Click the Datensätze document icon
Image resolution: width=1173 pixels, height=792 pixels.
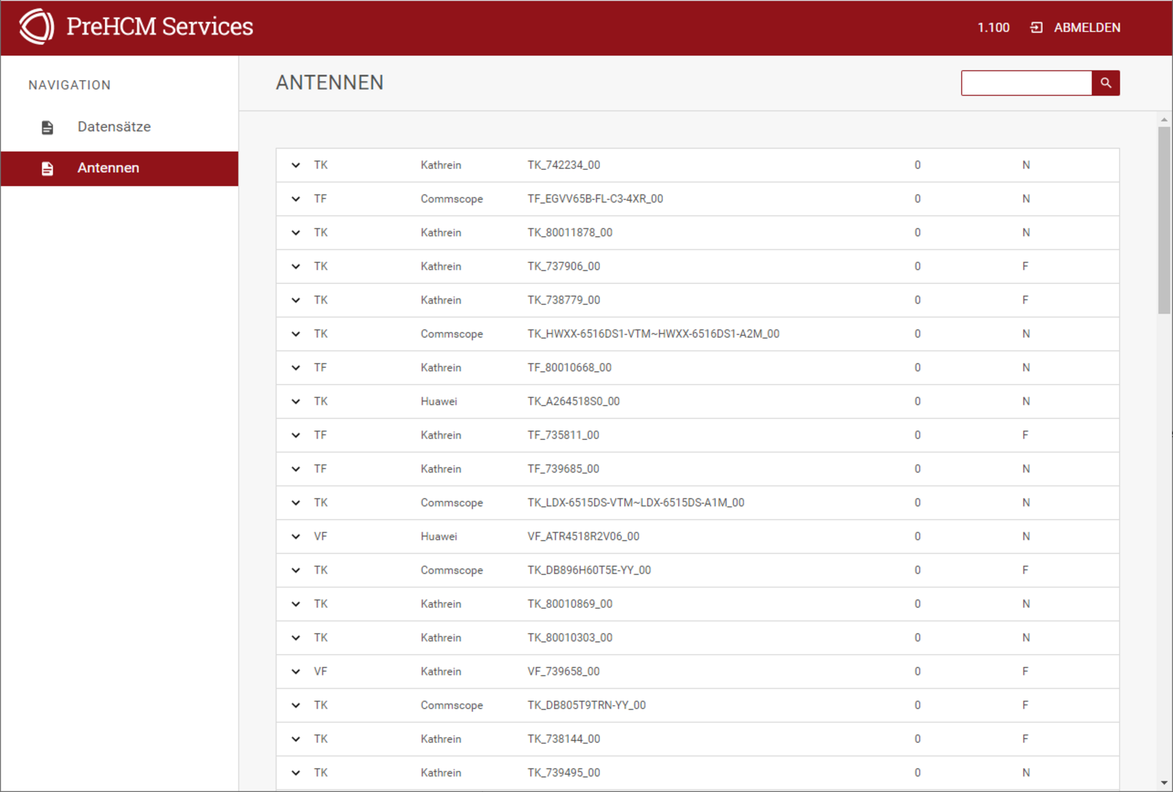pos(47,127)
